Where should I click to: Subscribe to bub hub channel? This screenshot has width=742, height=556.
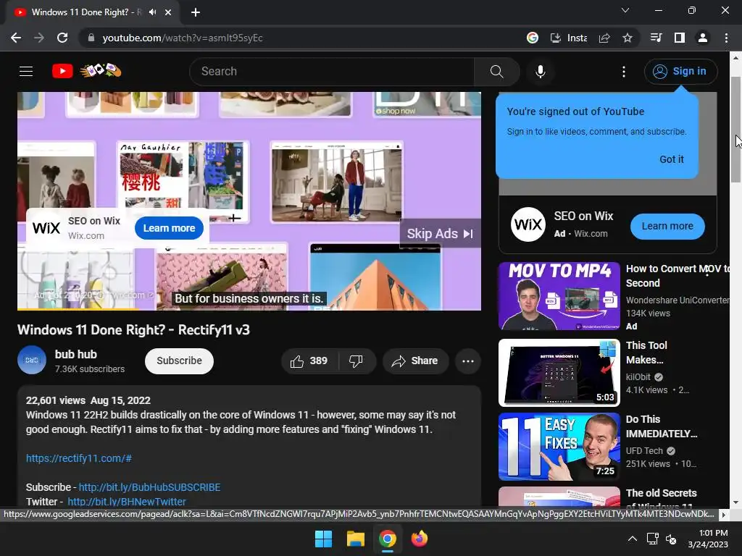(179, 361)
